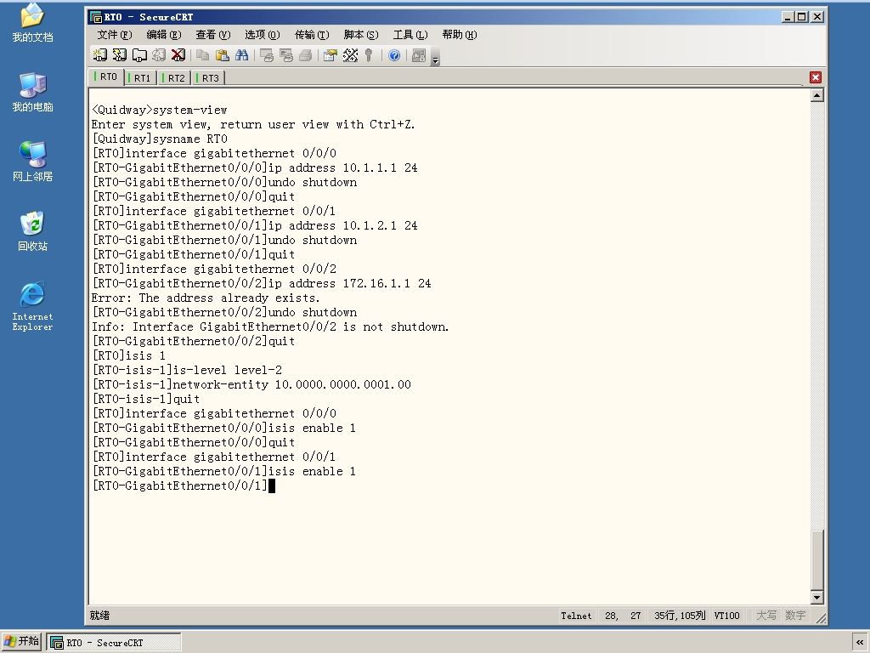Select 我的电脑 desktop icon
The width and height of the screenshot is (870, 653).
33,92
